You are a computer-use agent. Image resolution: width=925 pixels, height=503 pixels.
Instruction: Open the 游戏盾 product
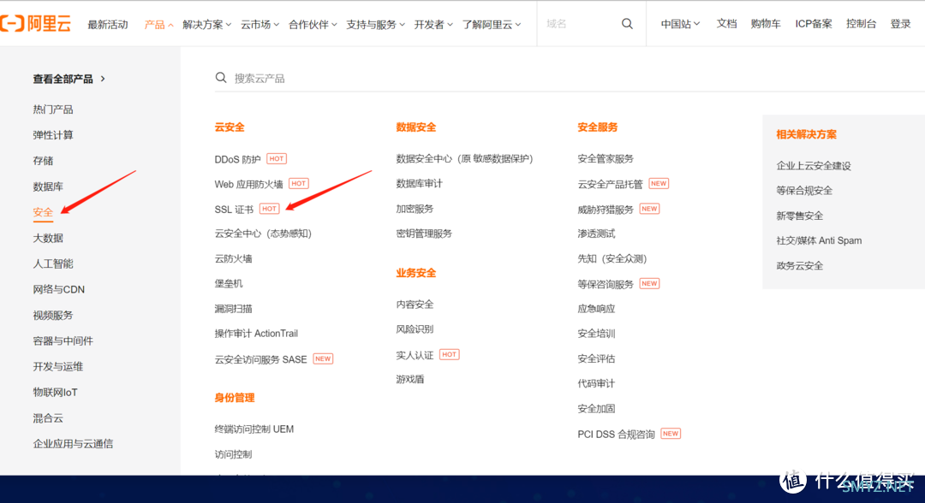pos(409,379)
